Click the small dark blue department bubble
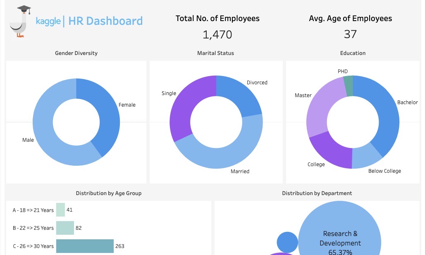The width and height of the screenshot is (425, 255). (x=287, y=242)
